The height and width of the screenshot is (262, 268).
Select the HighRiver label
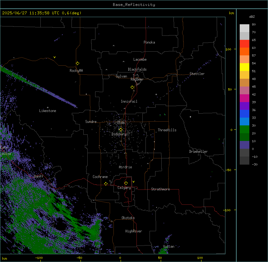(134, 231)
